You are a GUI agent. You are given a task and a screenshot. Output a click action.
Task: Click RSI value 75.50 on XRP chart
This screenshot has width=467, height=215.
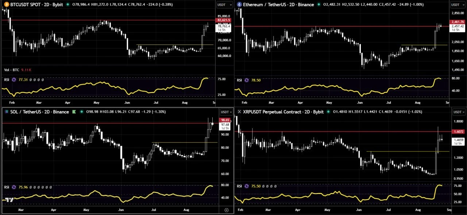[x=256, y=186]
